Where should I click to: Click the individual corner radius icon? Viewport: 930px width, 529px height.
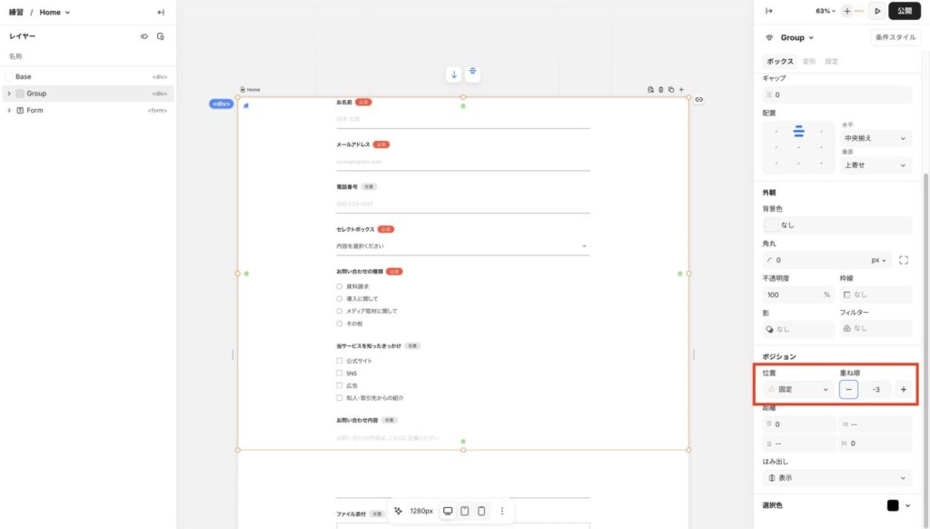(x=903, y=260)
